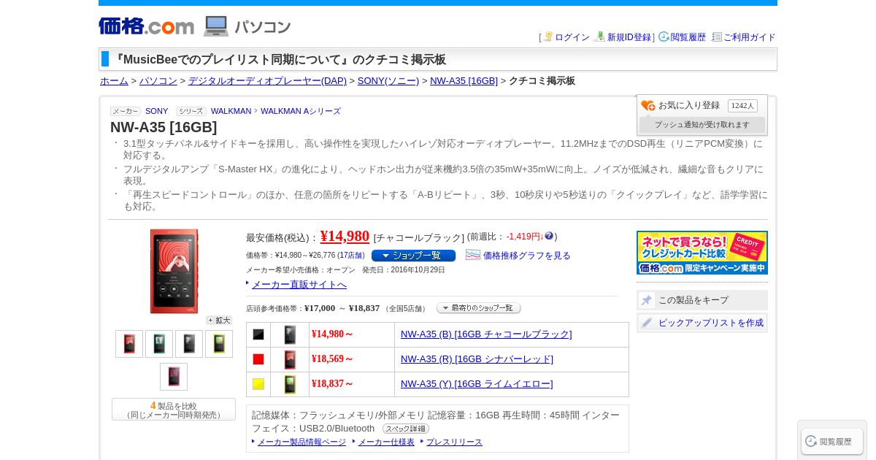Open the プレスリリース link
The image size is (876, 460).
pyautogui.click(x=454, y=442)
